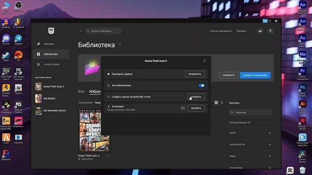Open FL Studio 20 desktop shortcut
312x175 pixels.
click(x=19, y=23)
